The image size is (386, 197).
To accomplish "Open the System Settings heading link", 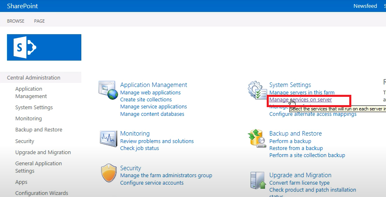I will (290, 85).
